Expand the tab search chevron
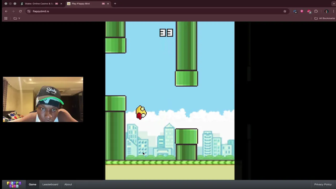This screenshot has height=189, width=336. point(333,4)
